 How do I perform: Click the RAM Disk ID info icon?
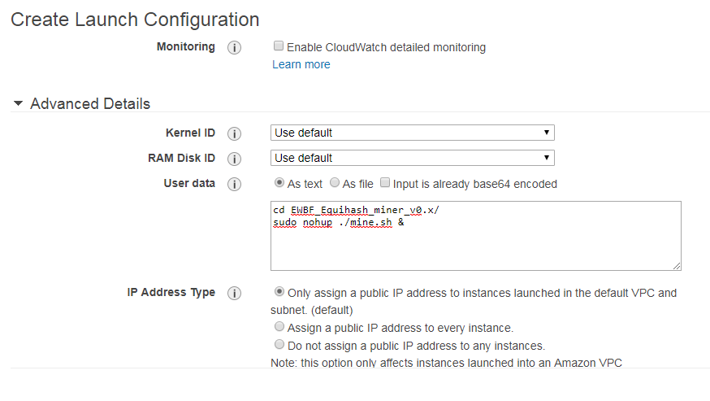(234, 159)
